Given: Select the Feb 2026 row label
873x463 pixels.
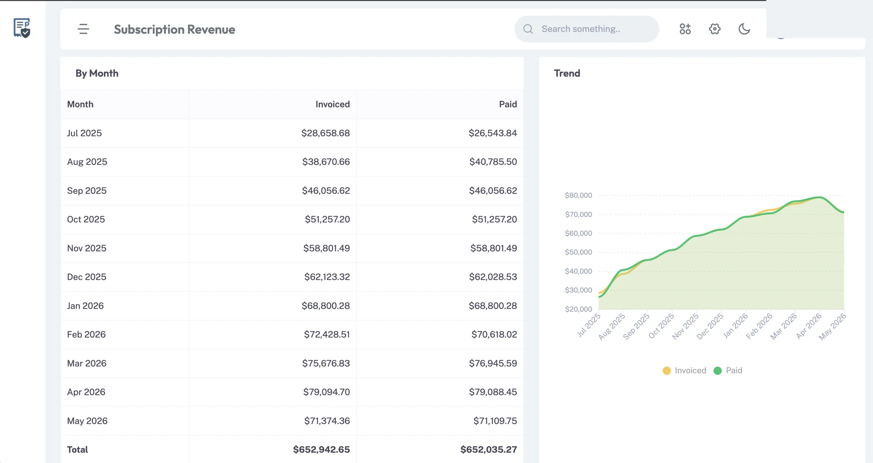Looking at the screenshot, I should pos(86,334).
